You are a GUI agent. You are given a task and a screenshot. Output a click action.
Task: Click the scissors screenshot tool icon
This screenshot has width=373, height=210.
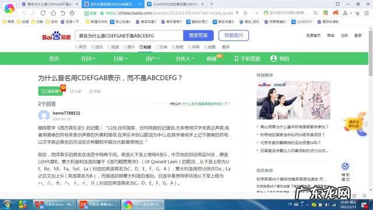tap(345, 13)
